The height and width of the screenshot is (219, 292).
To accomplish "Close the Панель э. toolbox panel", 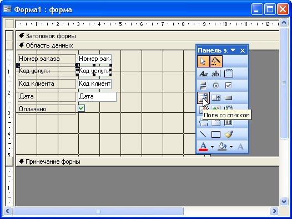I will (x=243, y=50).
